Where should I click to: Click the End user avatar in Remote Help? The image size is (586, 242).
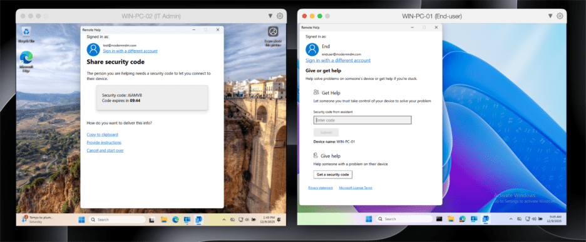312,49
